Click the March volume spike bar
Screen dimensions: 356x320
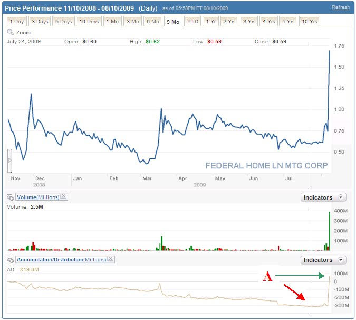(162, 243)
